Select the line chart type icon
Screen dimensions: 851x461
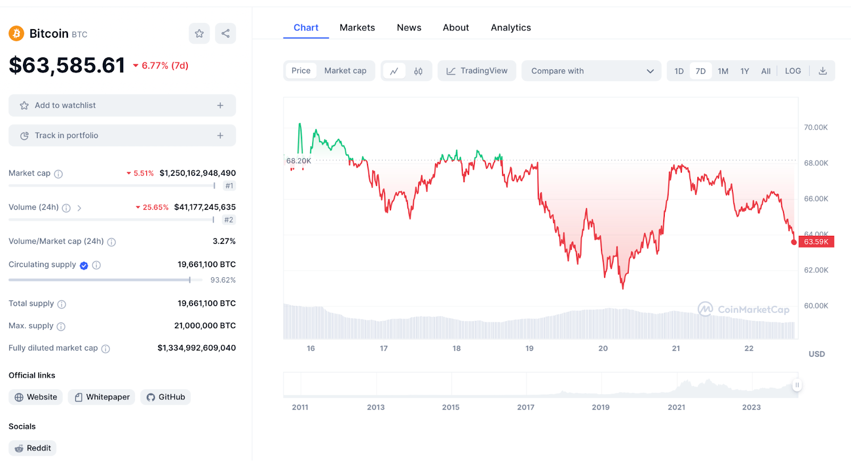(x=394, y=71)
